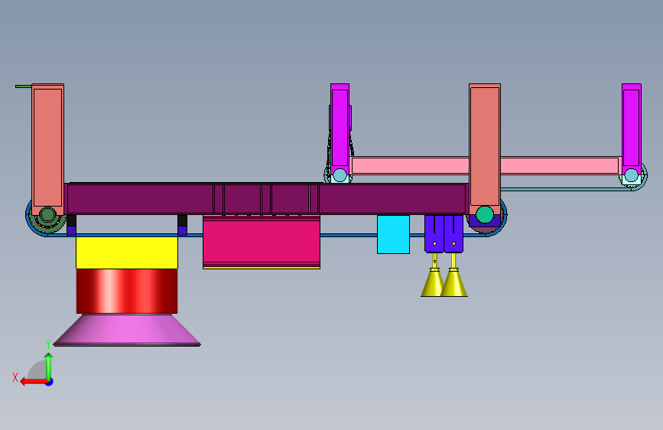Select the dark green gear at left column base
The image size is (663, 430).
pyautogui.click(x=47, y=215)
